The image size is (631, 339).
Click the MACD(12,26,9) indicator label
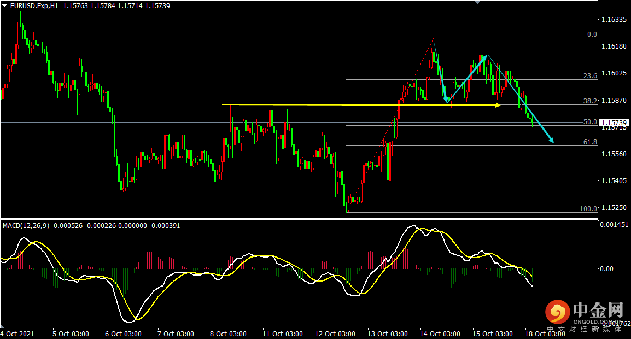tap(26, 226)
